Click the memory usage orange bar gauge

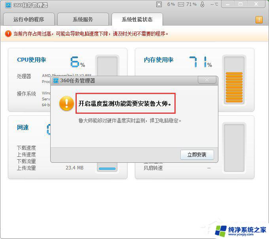234,80
